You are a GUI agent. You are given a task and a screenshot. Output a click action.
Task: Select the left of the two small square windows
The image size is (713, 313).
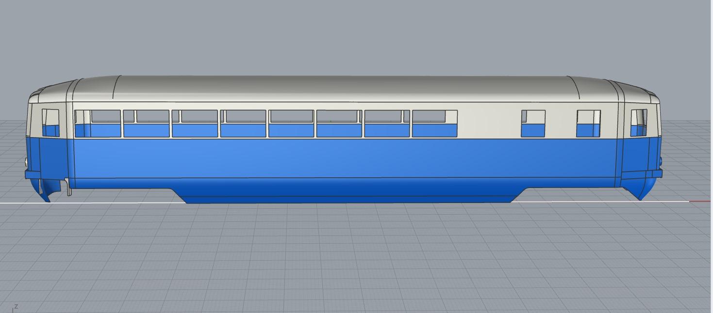tap(533, 124)
